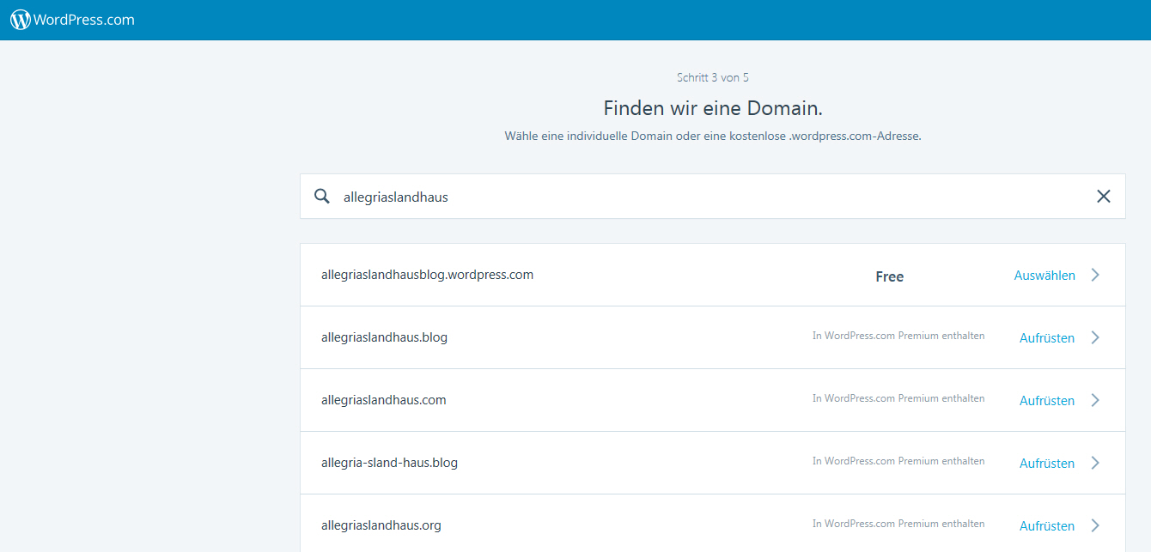
Task: Select allegria-sland-haus.blog domain name
Action: click(x=389, y=463)
